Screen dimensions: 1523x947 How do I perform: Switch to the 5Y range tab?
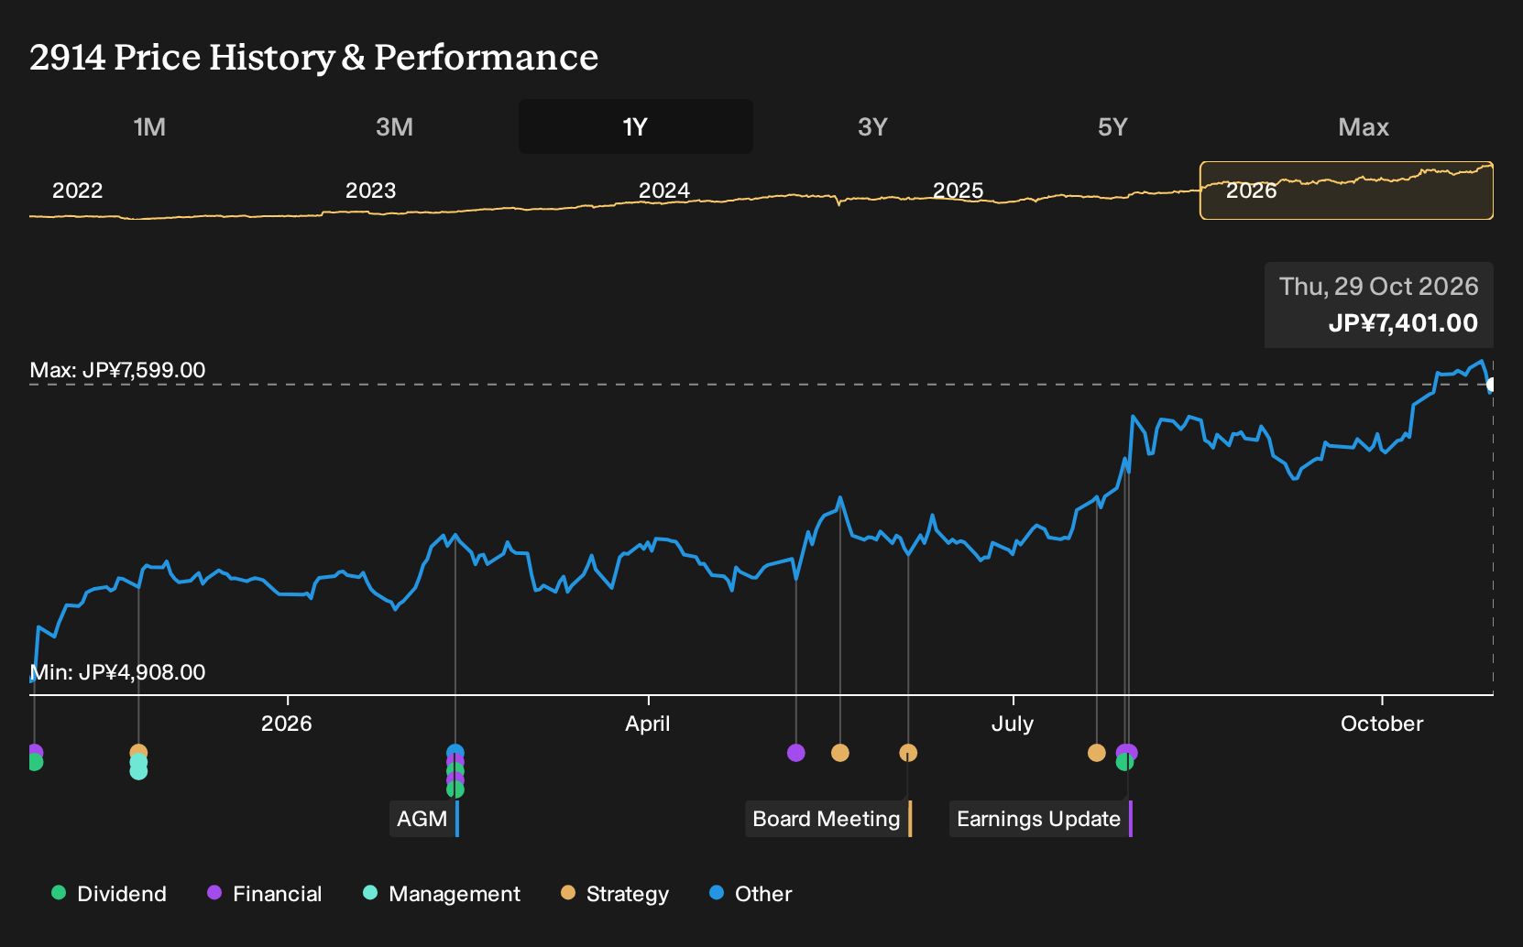1112,126
